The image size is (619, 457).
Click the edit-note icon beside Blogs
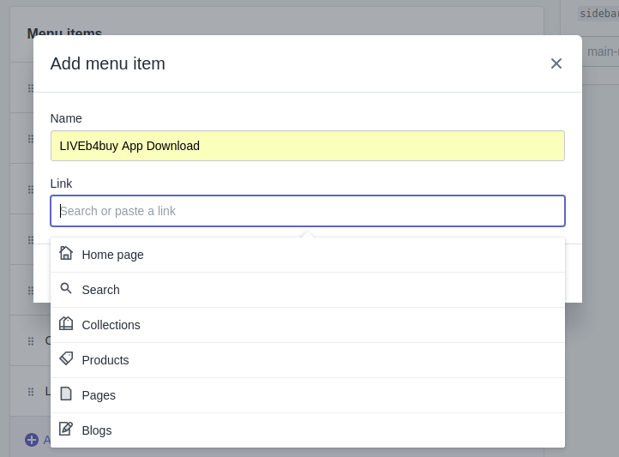[66, 429]
